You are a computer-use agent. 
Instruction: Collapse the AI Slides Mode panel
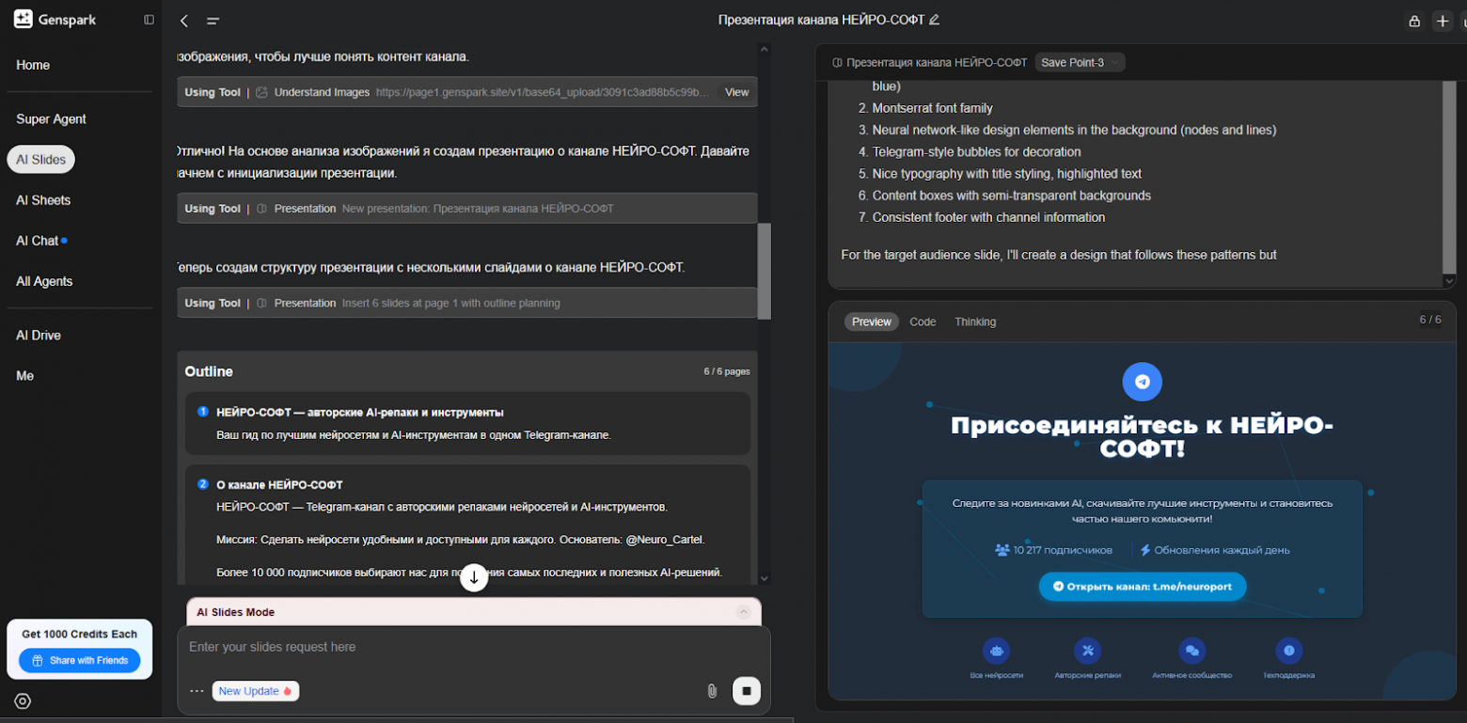(742, 612)
